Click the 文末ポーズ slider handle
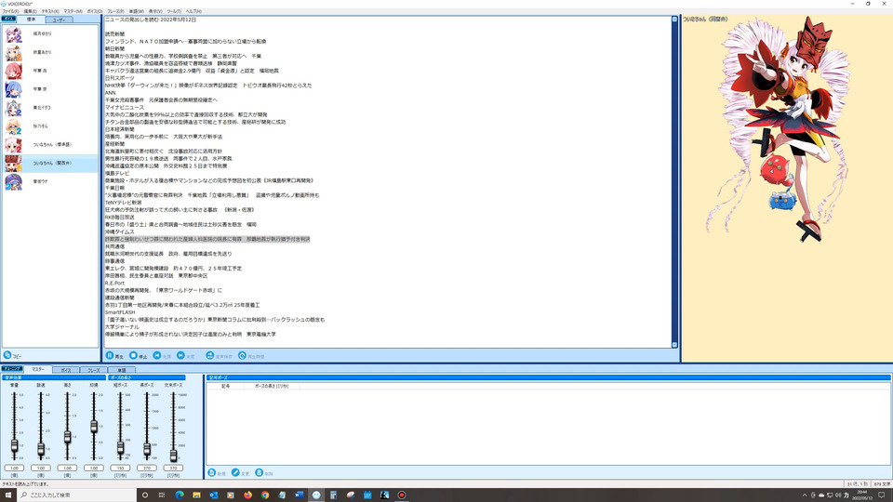The height and width of the screenshot is (502, 893). [x=174, y=456]
